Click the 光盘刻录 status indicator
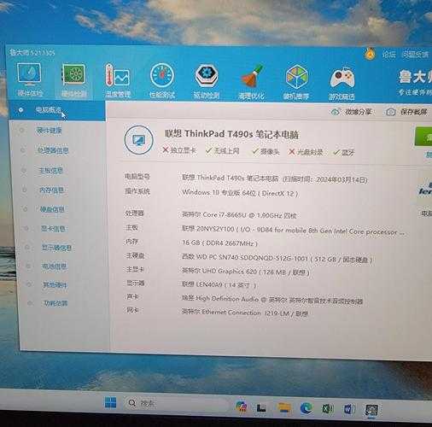432x427 pixels. (x=306, y=152)
